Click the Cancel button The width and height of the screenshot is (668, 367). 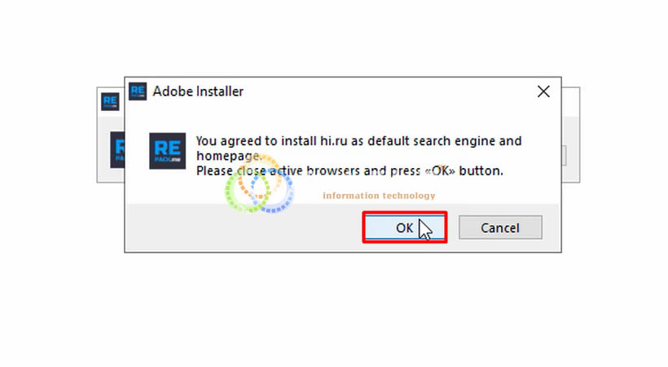point(500,228)
